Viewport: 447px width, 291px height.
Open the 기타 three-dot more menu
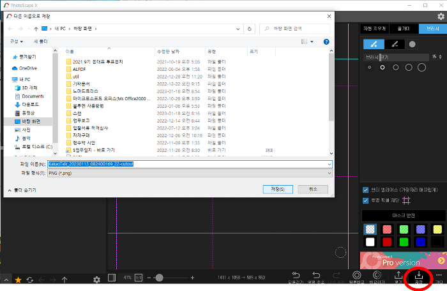(x=439, y=278)
